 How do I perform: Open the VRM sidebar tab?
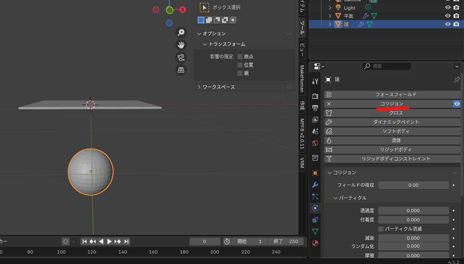(x=302, y=163)
